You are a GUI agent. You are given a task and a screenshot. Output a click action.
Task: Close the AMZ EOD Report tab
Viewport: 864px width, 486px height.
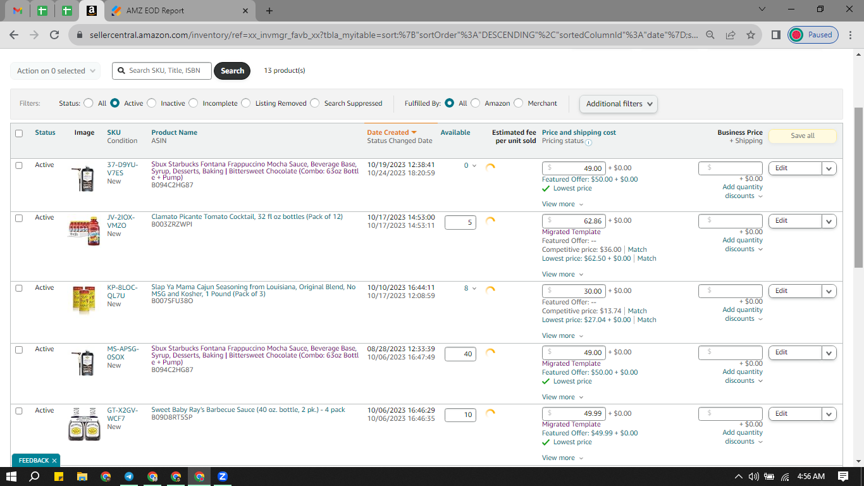(245, 11)
